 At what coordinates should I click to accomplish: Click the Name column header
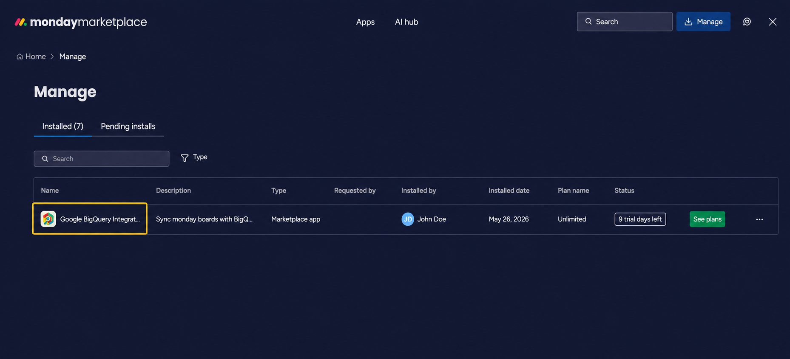[50, 191]
